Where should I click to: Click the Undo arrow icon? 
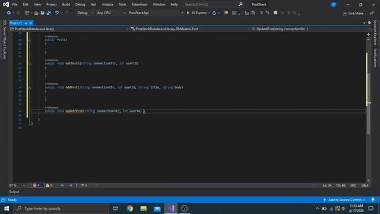pos(57,13)
